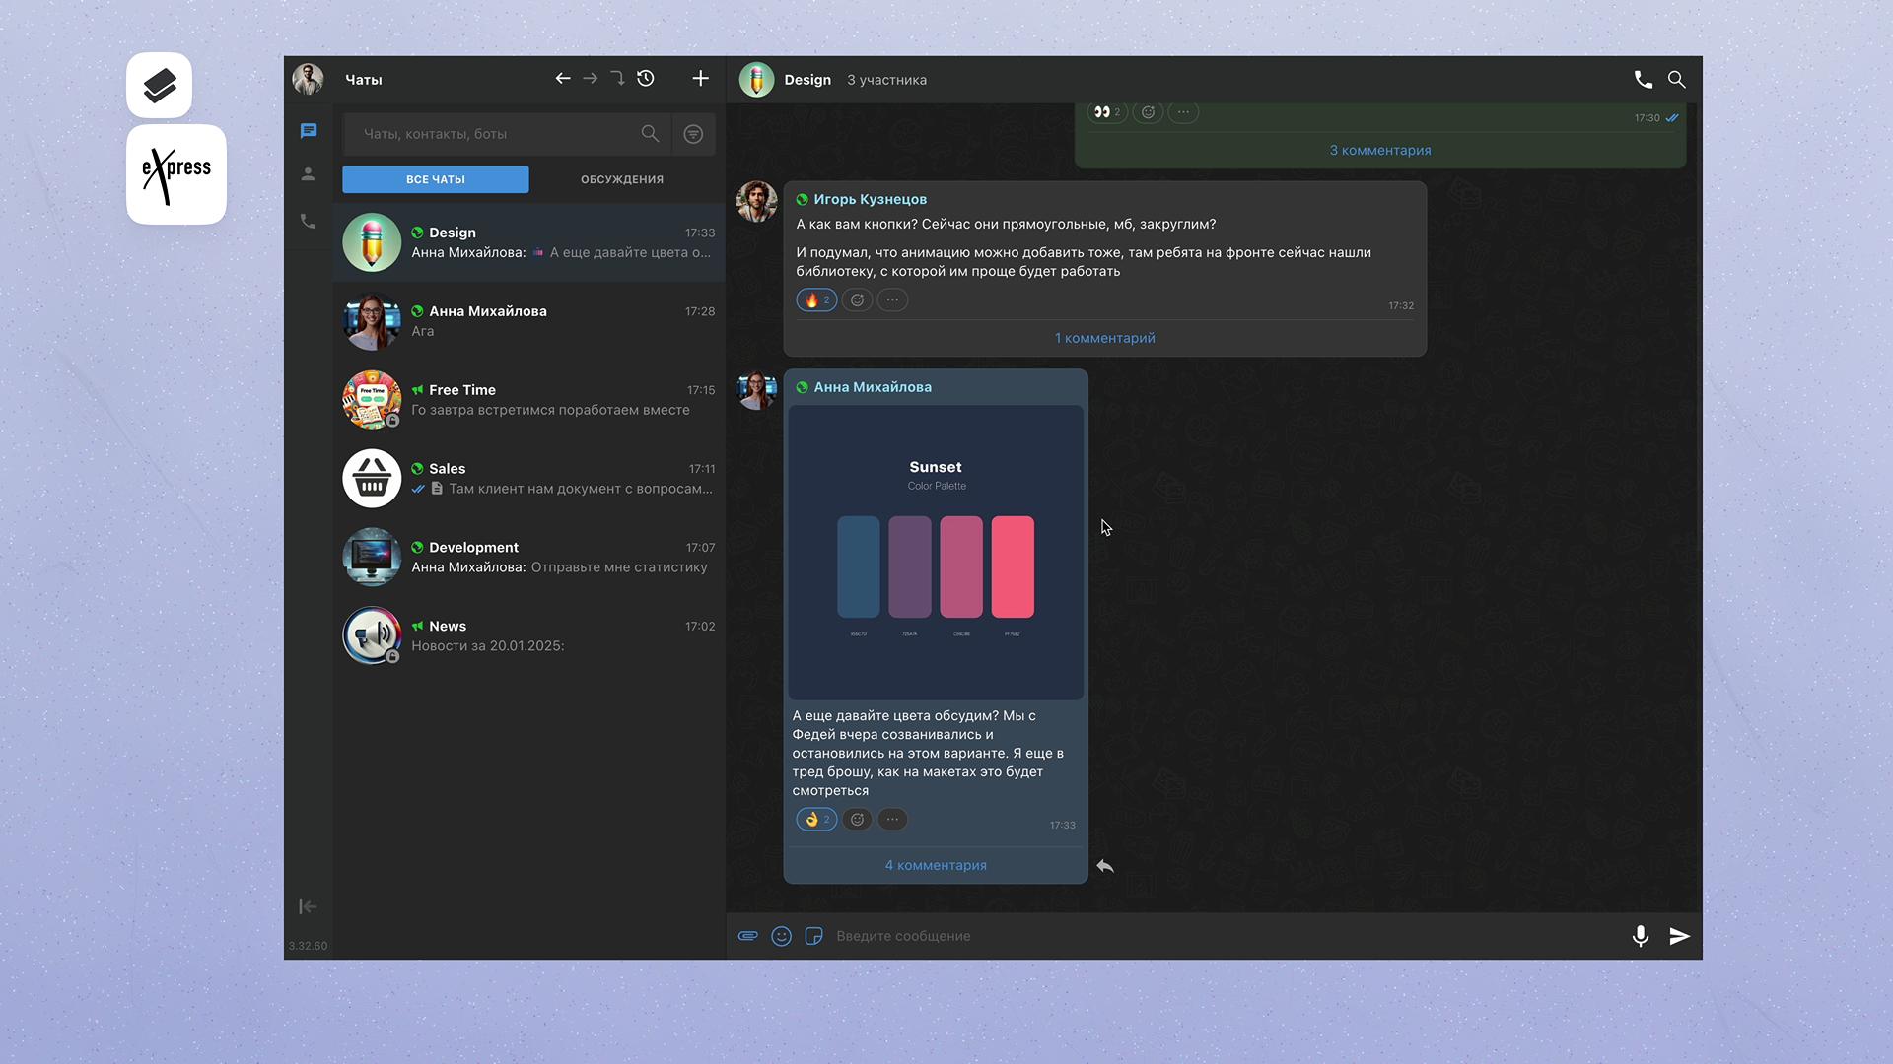Open the chat filter button beside search
The height and width of the screenshot is (1064, 1893).
click(x=693, y=134)
